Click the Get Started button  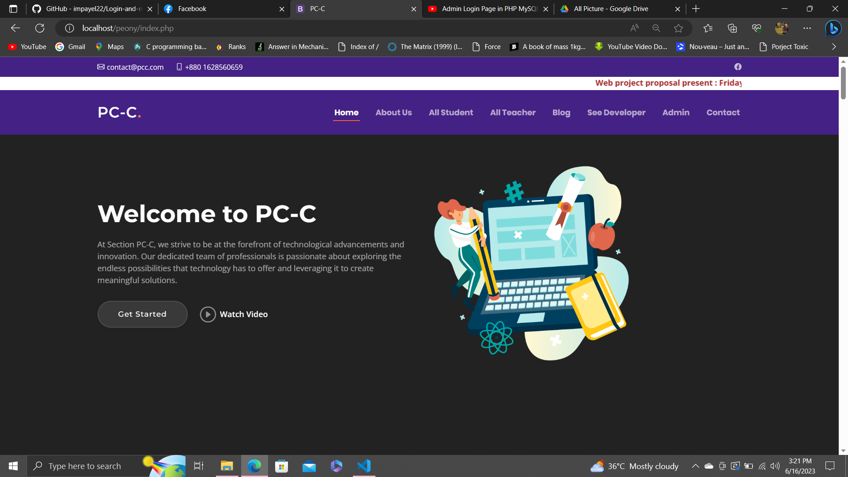tap(142, 314)
